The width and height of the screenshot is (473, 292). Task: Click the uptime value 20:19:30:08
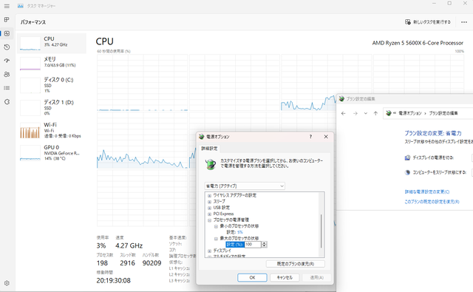[113, 280]
